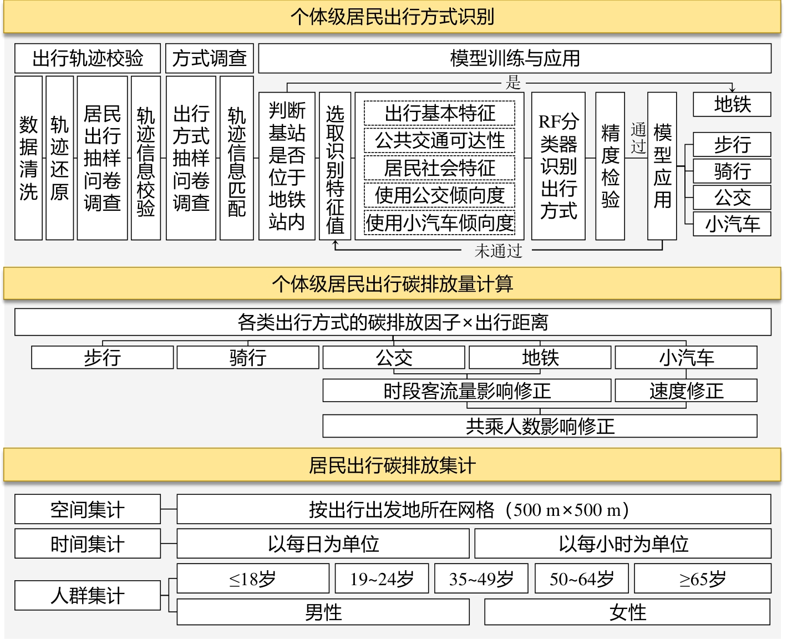Click the 轨迹还原 vertical box
The height and width of the screenshot is (639, 787).
(60, 158)
